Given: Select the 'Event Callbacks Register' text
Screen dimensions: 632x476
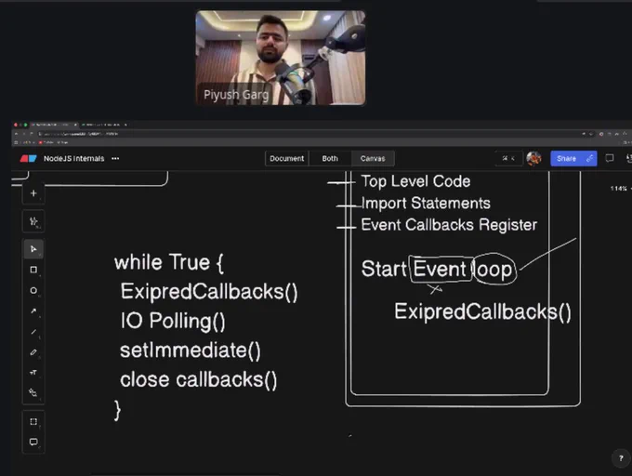Looking at the screenshot, I should click(x=449, y=225).
